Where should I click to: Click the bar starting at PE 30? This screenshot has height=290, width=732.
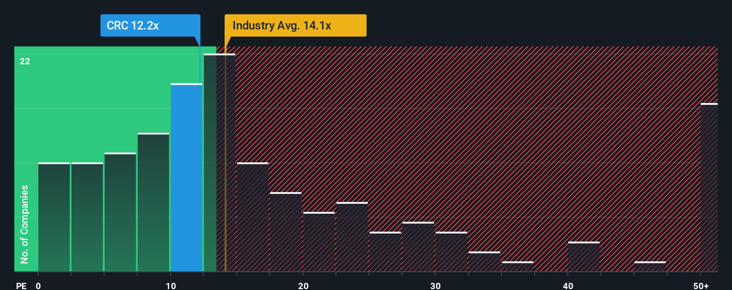click(x=451, y=252)
